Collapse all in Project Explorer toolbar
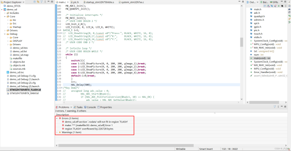This screenshot has height=151, width=291. click(35, 2)
